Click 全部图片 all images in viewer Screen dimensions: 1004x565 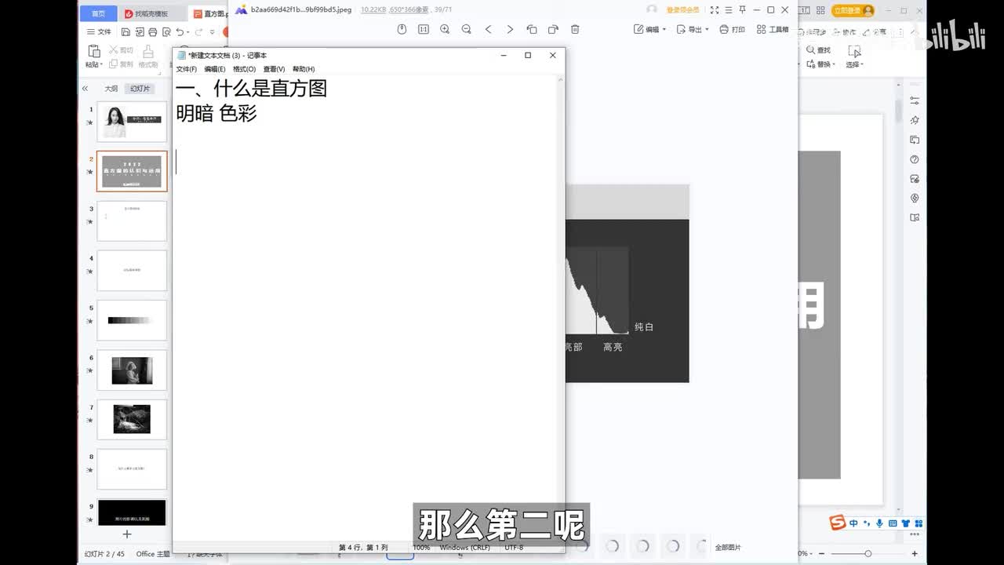728,547
